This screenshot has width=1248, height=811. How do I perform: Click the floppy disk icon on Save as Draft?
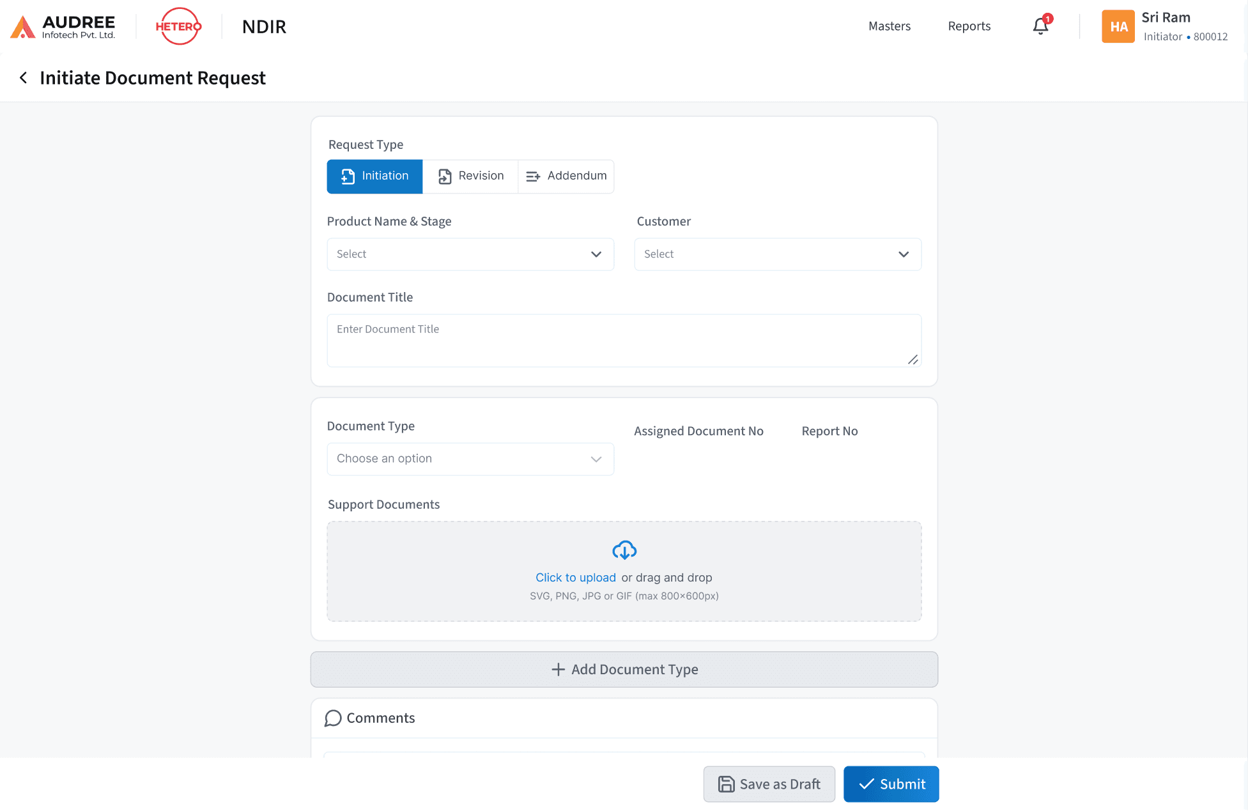(x=726, y=784)
